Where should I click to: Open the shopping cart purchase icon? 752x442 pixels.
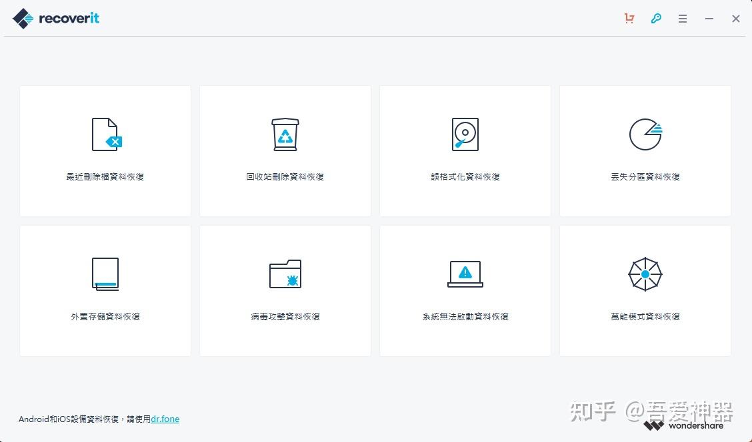pyautogui.click(x=629, y=19)
